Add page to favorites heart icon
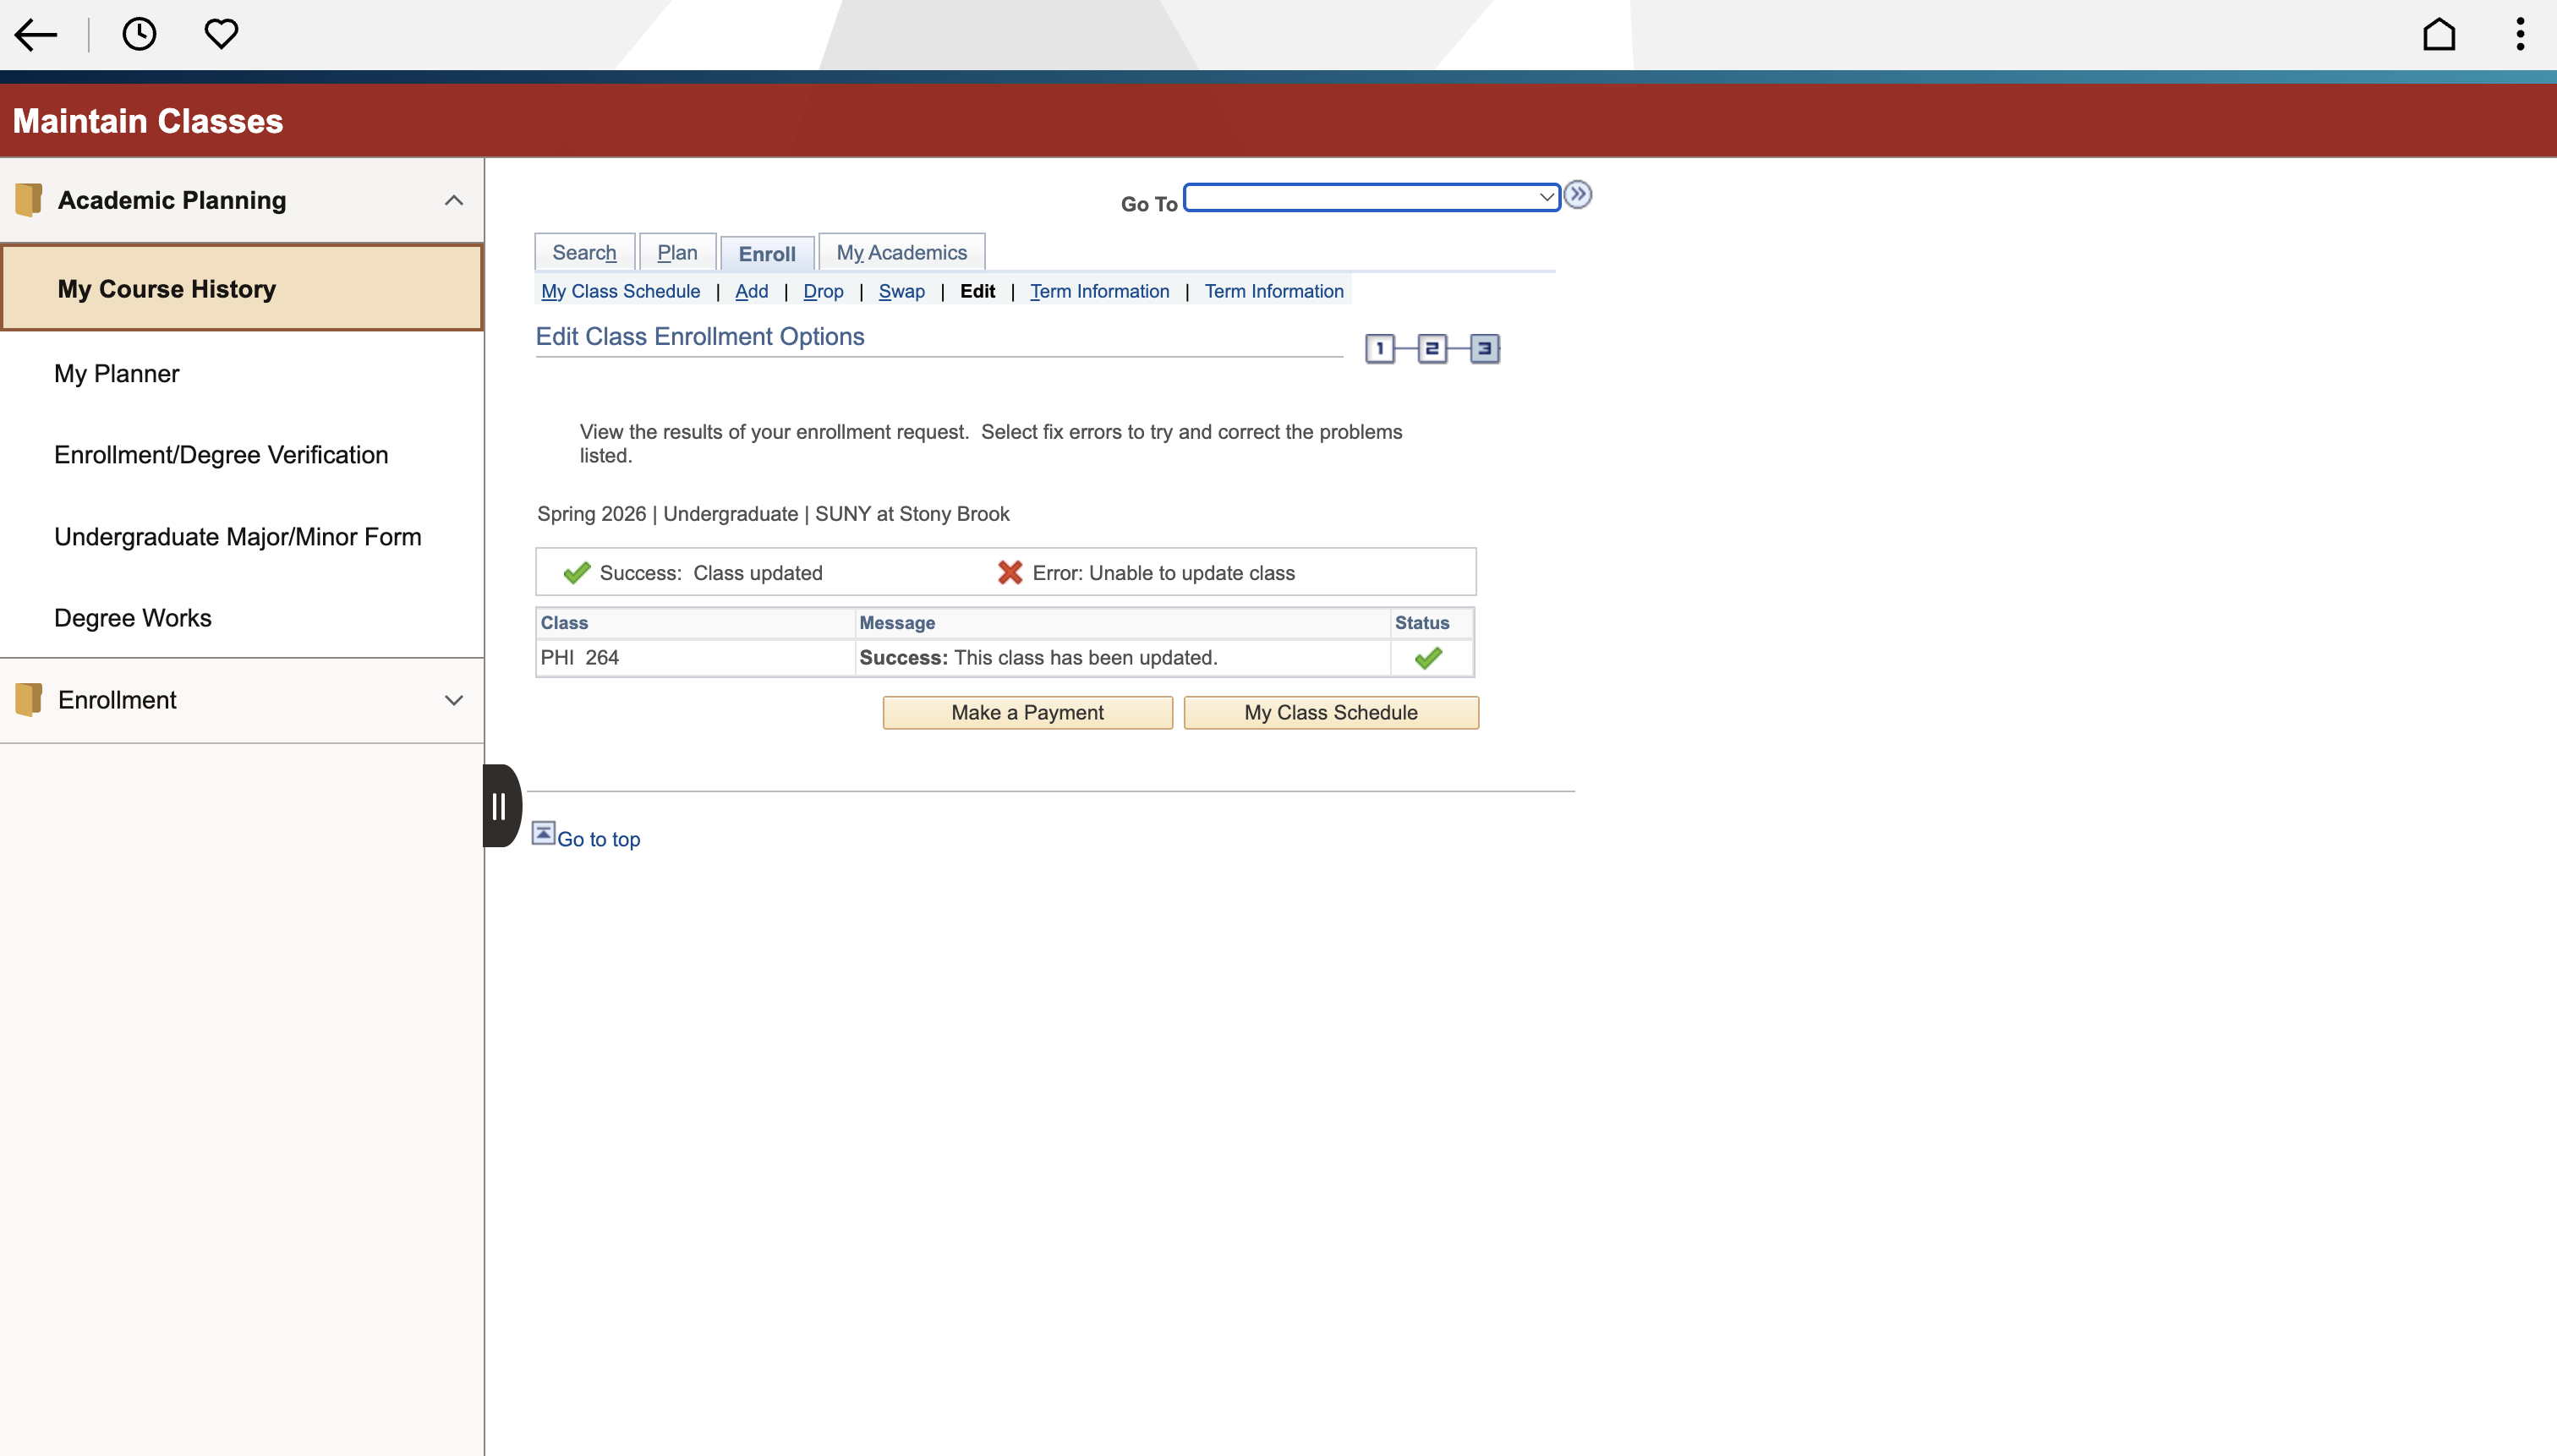2557x1456 pixels. 221,35
